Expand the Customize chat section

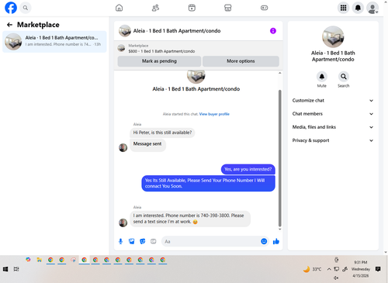(333, 101)
